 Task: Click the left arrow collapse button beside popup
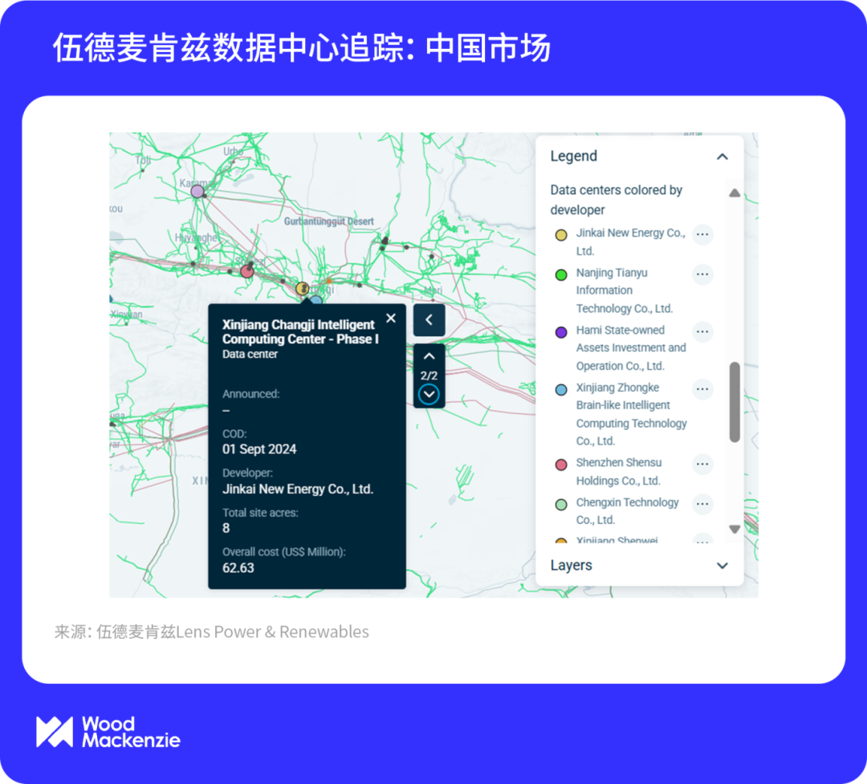pyautogui.click(x=429, y=320)
